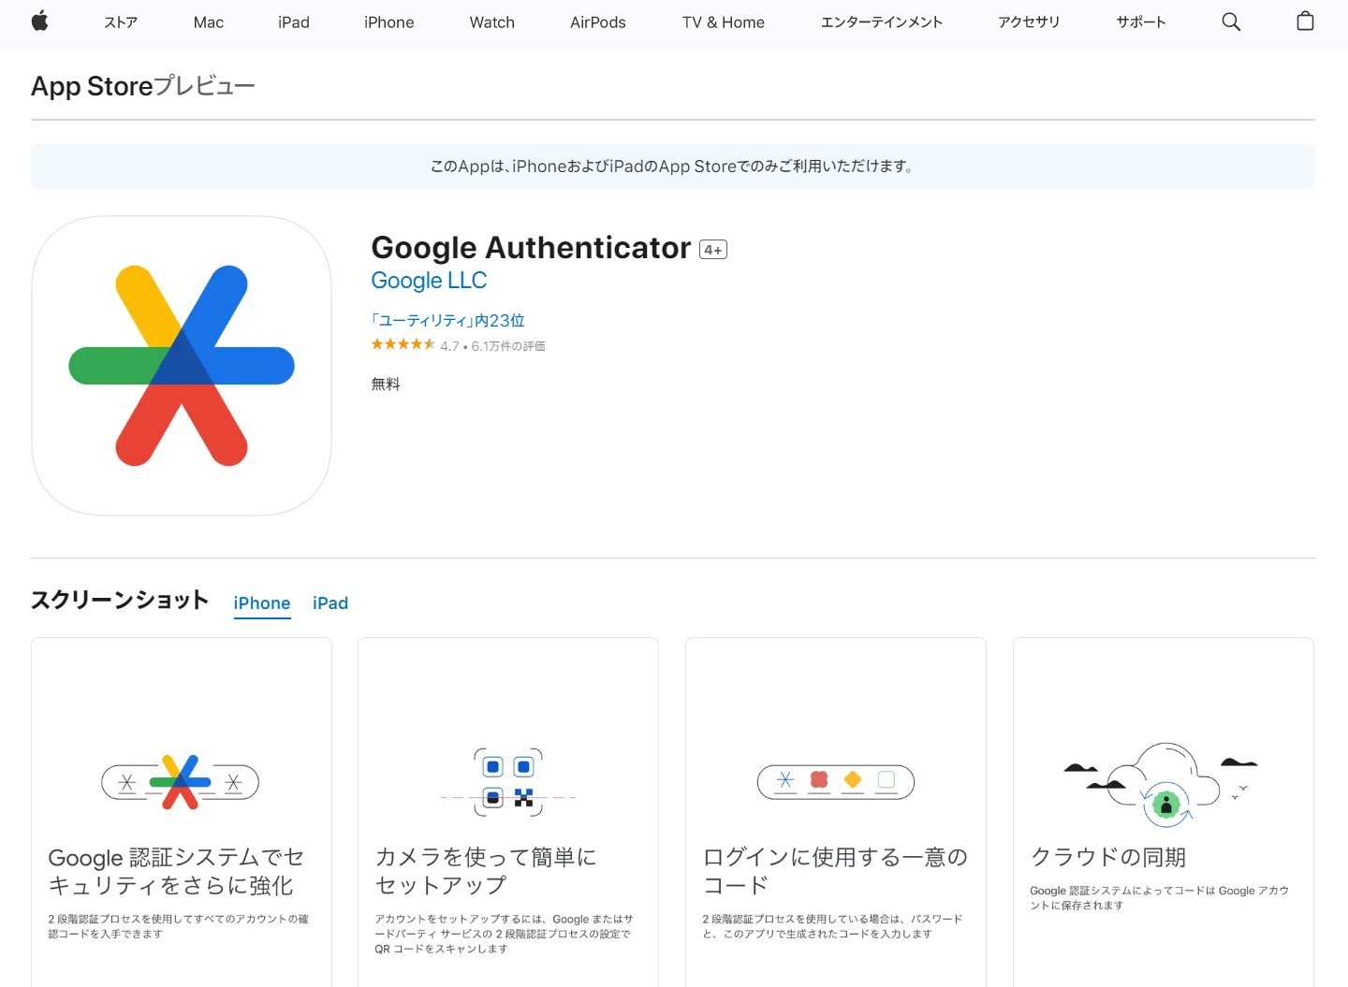The height and width of the screenshot is (987, 1348).
Task: Click the 4+ age rating badge
Action: click(x=713, y=249)
